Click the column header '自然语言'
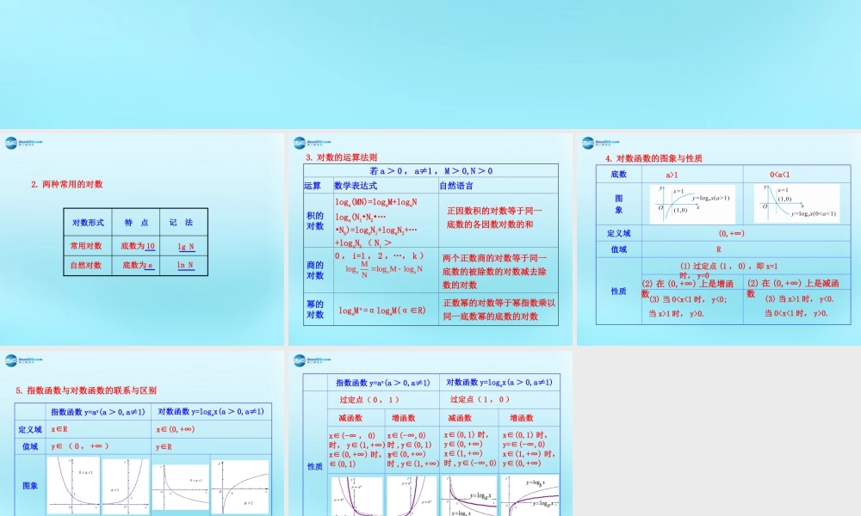The width and height of the screenshot is (861, 516). (456, 186)
